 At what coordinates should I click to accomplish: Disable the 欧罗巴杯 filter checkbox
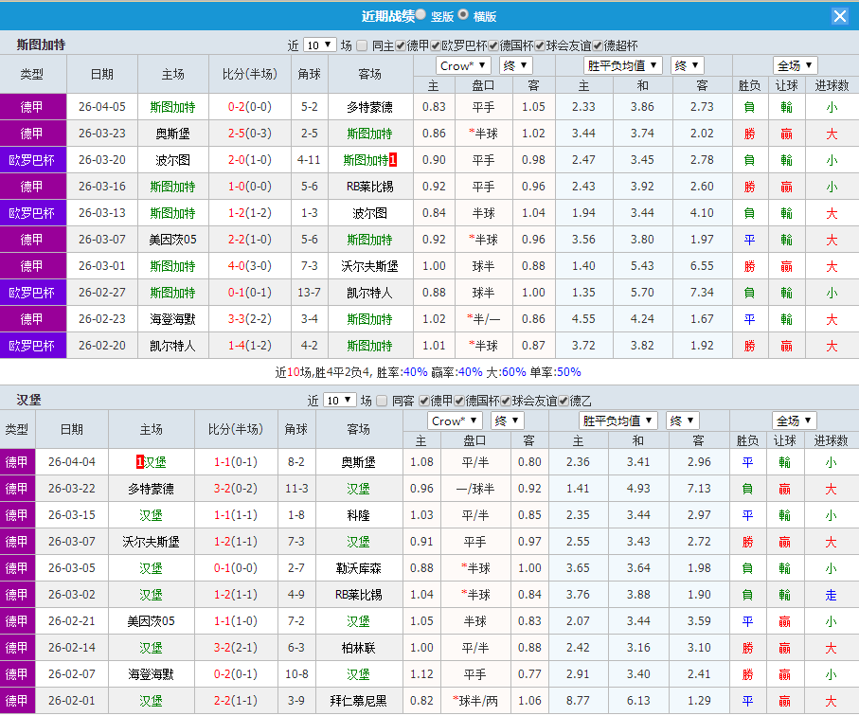(x=435, y=45)
